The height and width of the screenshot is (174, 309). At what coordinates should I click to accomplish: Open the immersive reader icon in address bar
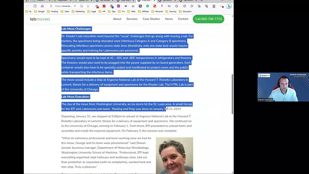click(x=81, y=6)
